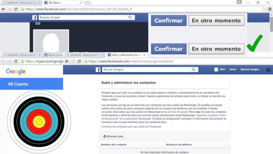
Task: Click the upper 'En otro momento' button
Action: pyautogui.click(x=216, y=20)
